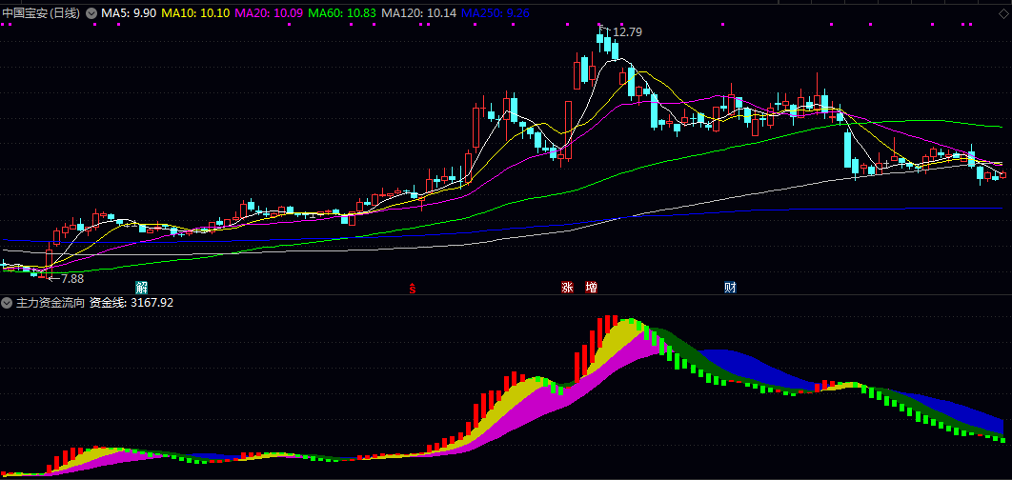
Task: Click the 7.88 low price label
Action: coord(72,279)
